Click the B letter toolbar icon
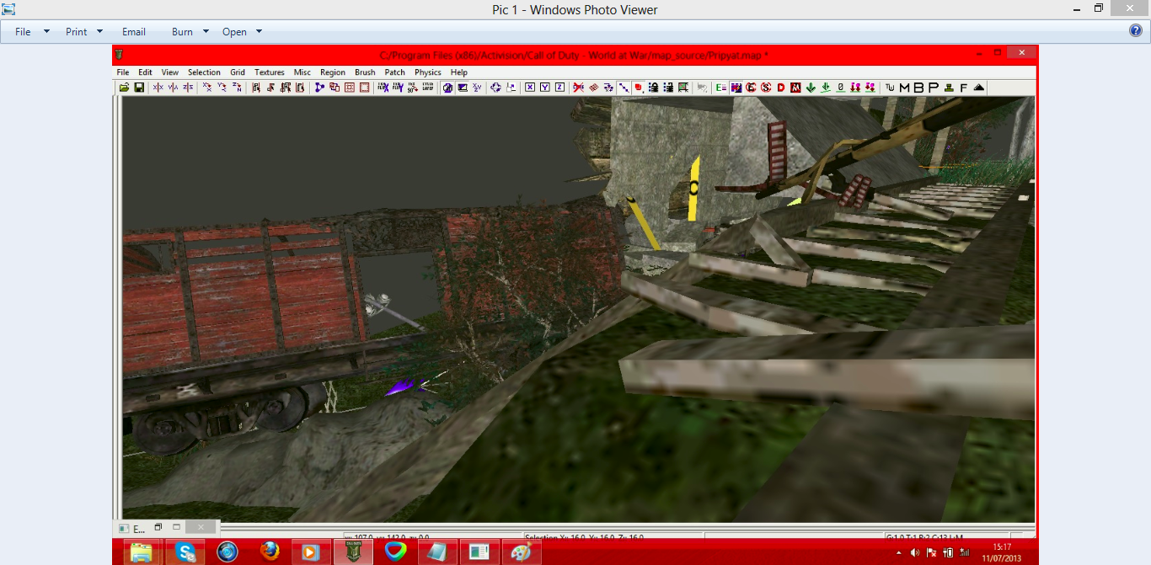Screen dimensions: 1151x565 (x=918, y=88)
